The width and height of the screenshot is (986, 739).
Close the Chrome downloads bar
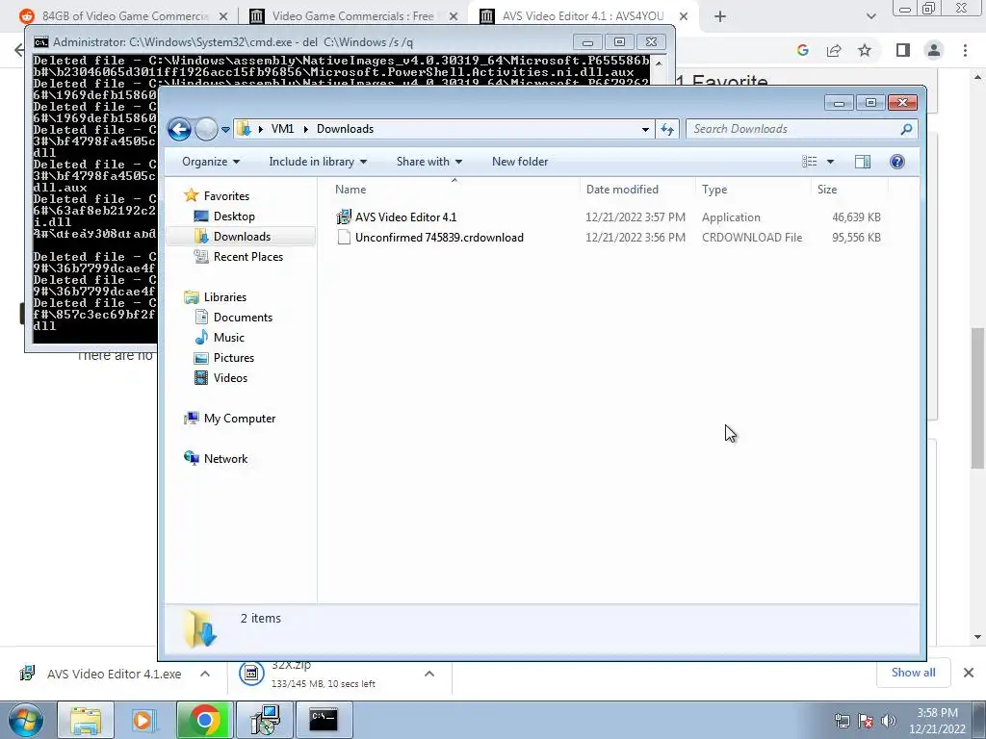point(969,673)
